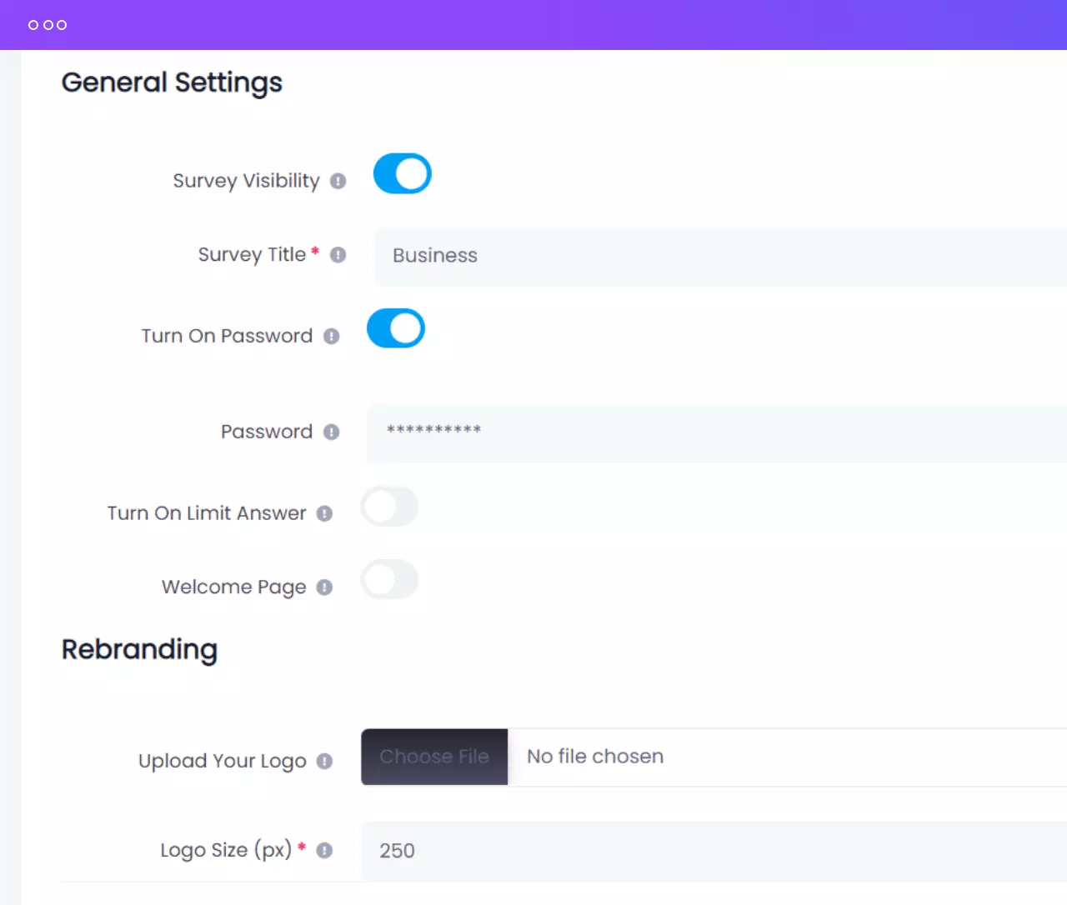Image resolution: width=1067 pixels, height=905 pixels.
Task: Click the info icon beside the Password label
Action: pos(331,432)
